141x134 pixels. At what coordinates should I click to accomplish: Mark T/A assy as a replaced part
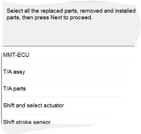point(14,72)
